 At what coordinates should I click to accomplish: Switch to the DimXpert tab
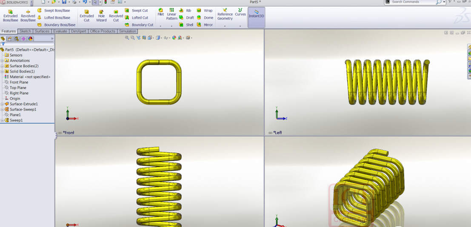(79, 31)
